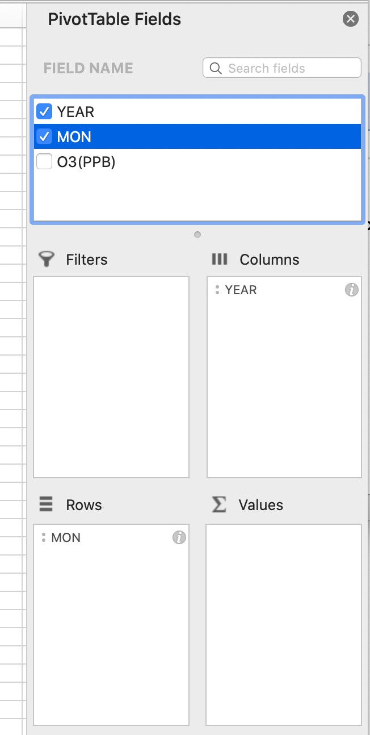Select the YEAR item in Columns area
370x735 pixels.
coord(241,290)
